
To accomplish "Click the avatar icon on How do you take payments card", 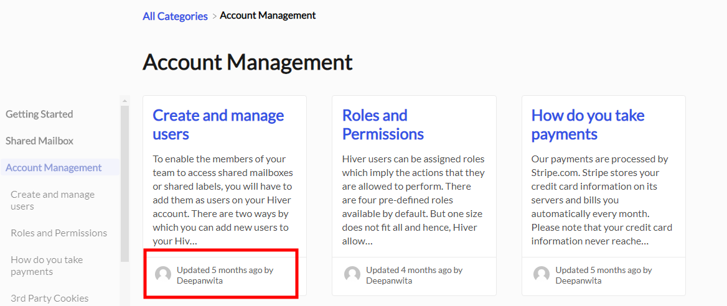I will (x=542, y=274).
